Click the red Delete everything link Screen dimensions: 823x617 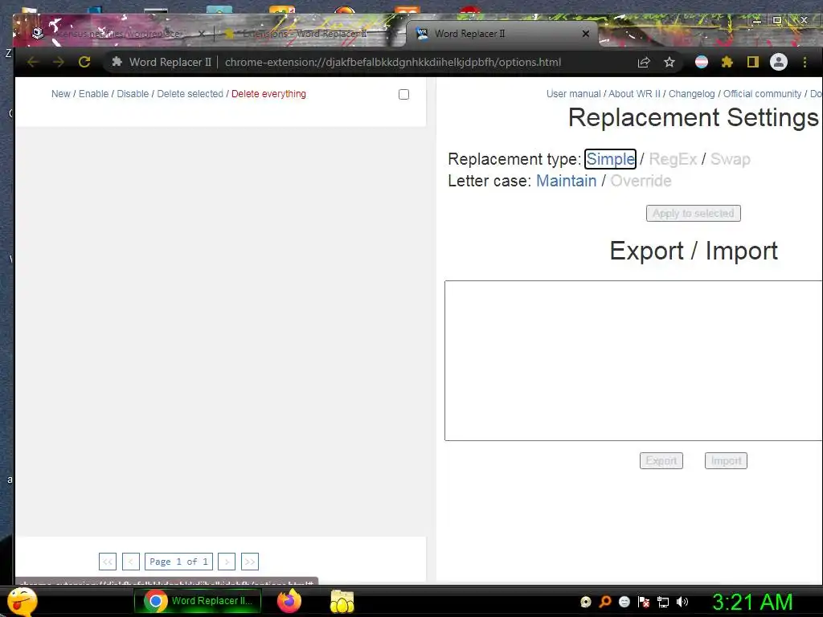pyautogui.click(x=268, y=94)
